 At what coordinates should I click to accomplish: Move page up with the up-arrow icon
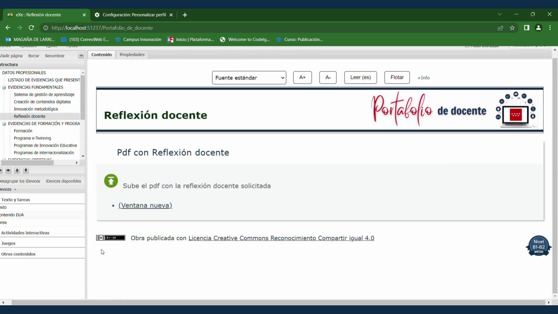pos(17,171)
